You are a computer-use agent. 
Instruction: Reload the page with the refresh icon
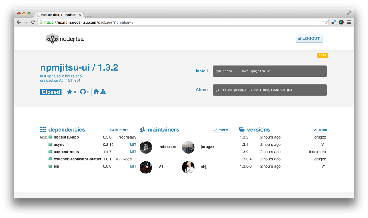(33, 22)
